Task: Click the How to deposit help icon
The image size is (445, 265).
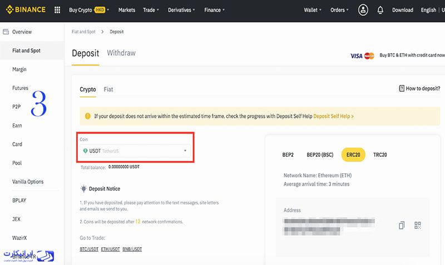Action: point(401,88)
